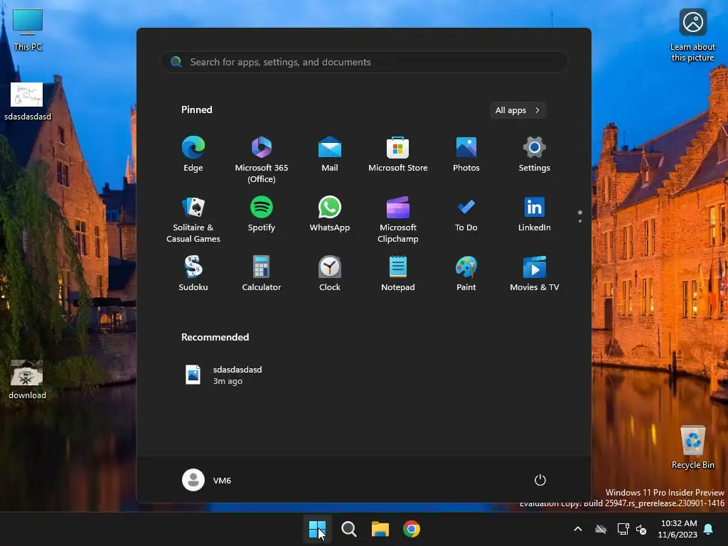
Task: Open the Mail app
Action: 330,154
